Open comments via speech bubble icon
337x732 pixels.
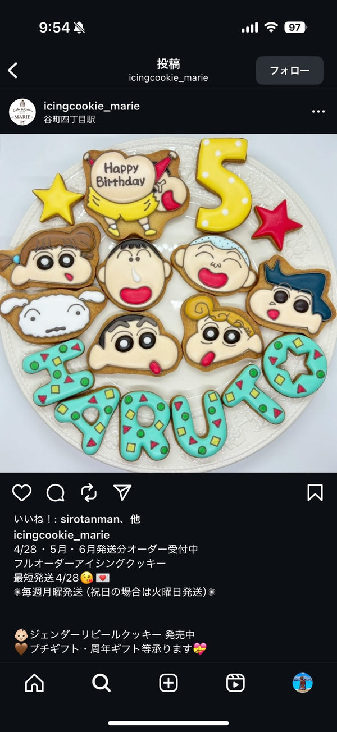56,493
